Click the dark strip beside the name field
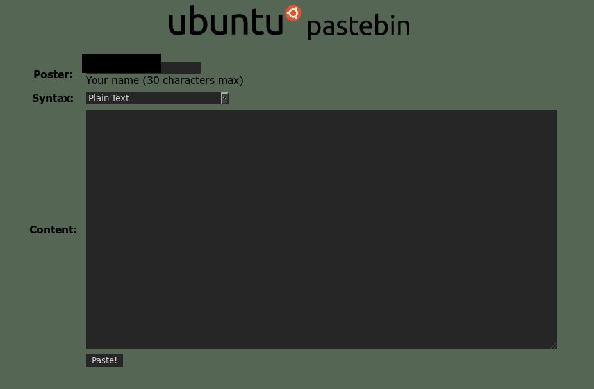The width and height of the screenshot is (594, 389). click(x=181, y=66)
